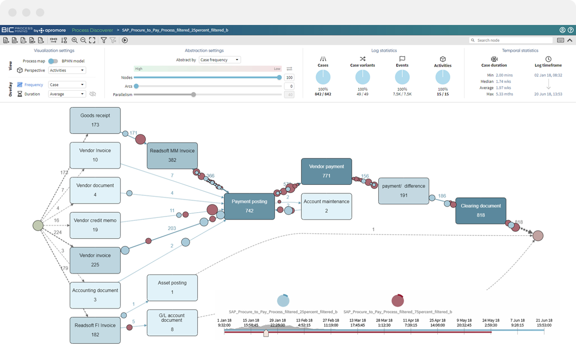Click the fit to window icon
Viewport: 576px width, 349px height.
pyautogui.click(x=92, y=41)
